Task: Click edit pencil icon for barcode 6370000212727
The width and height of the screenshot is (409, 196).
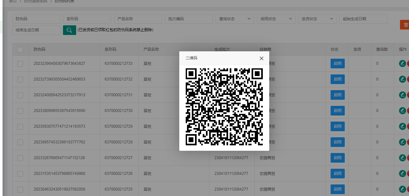Action: [402, 158]
